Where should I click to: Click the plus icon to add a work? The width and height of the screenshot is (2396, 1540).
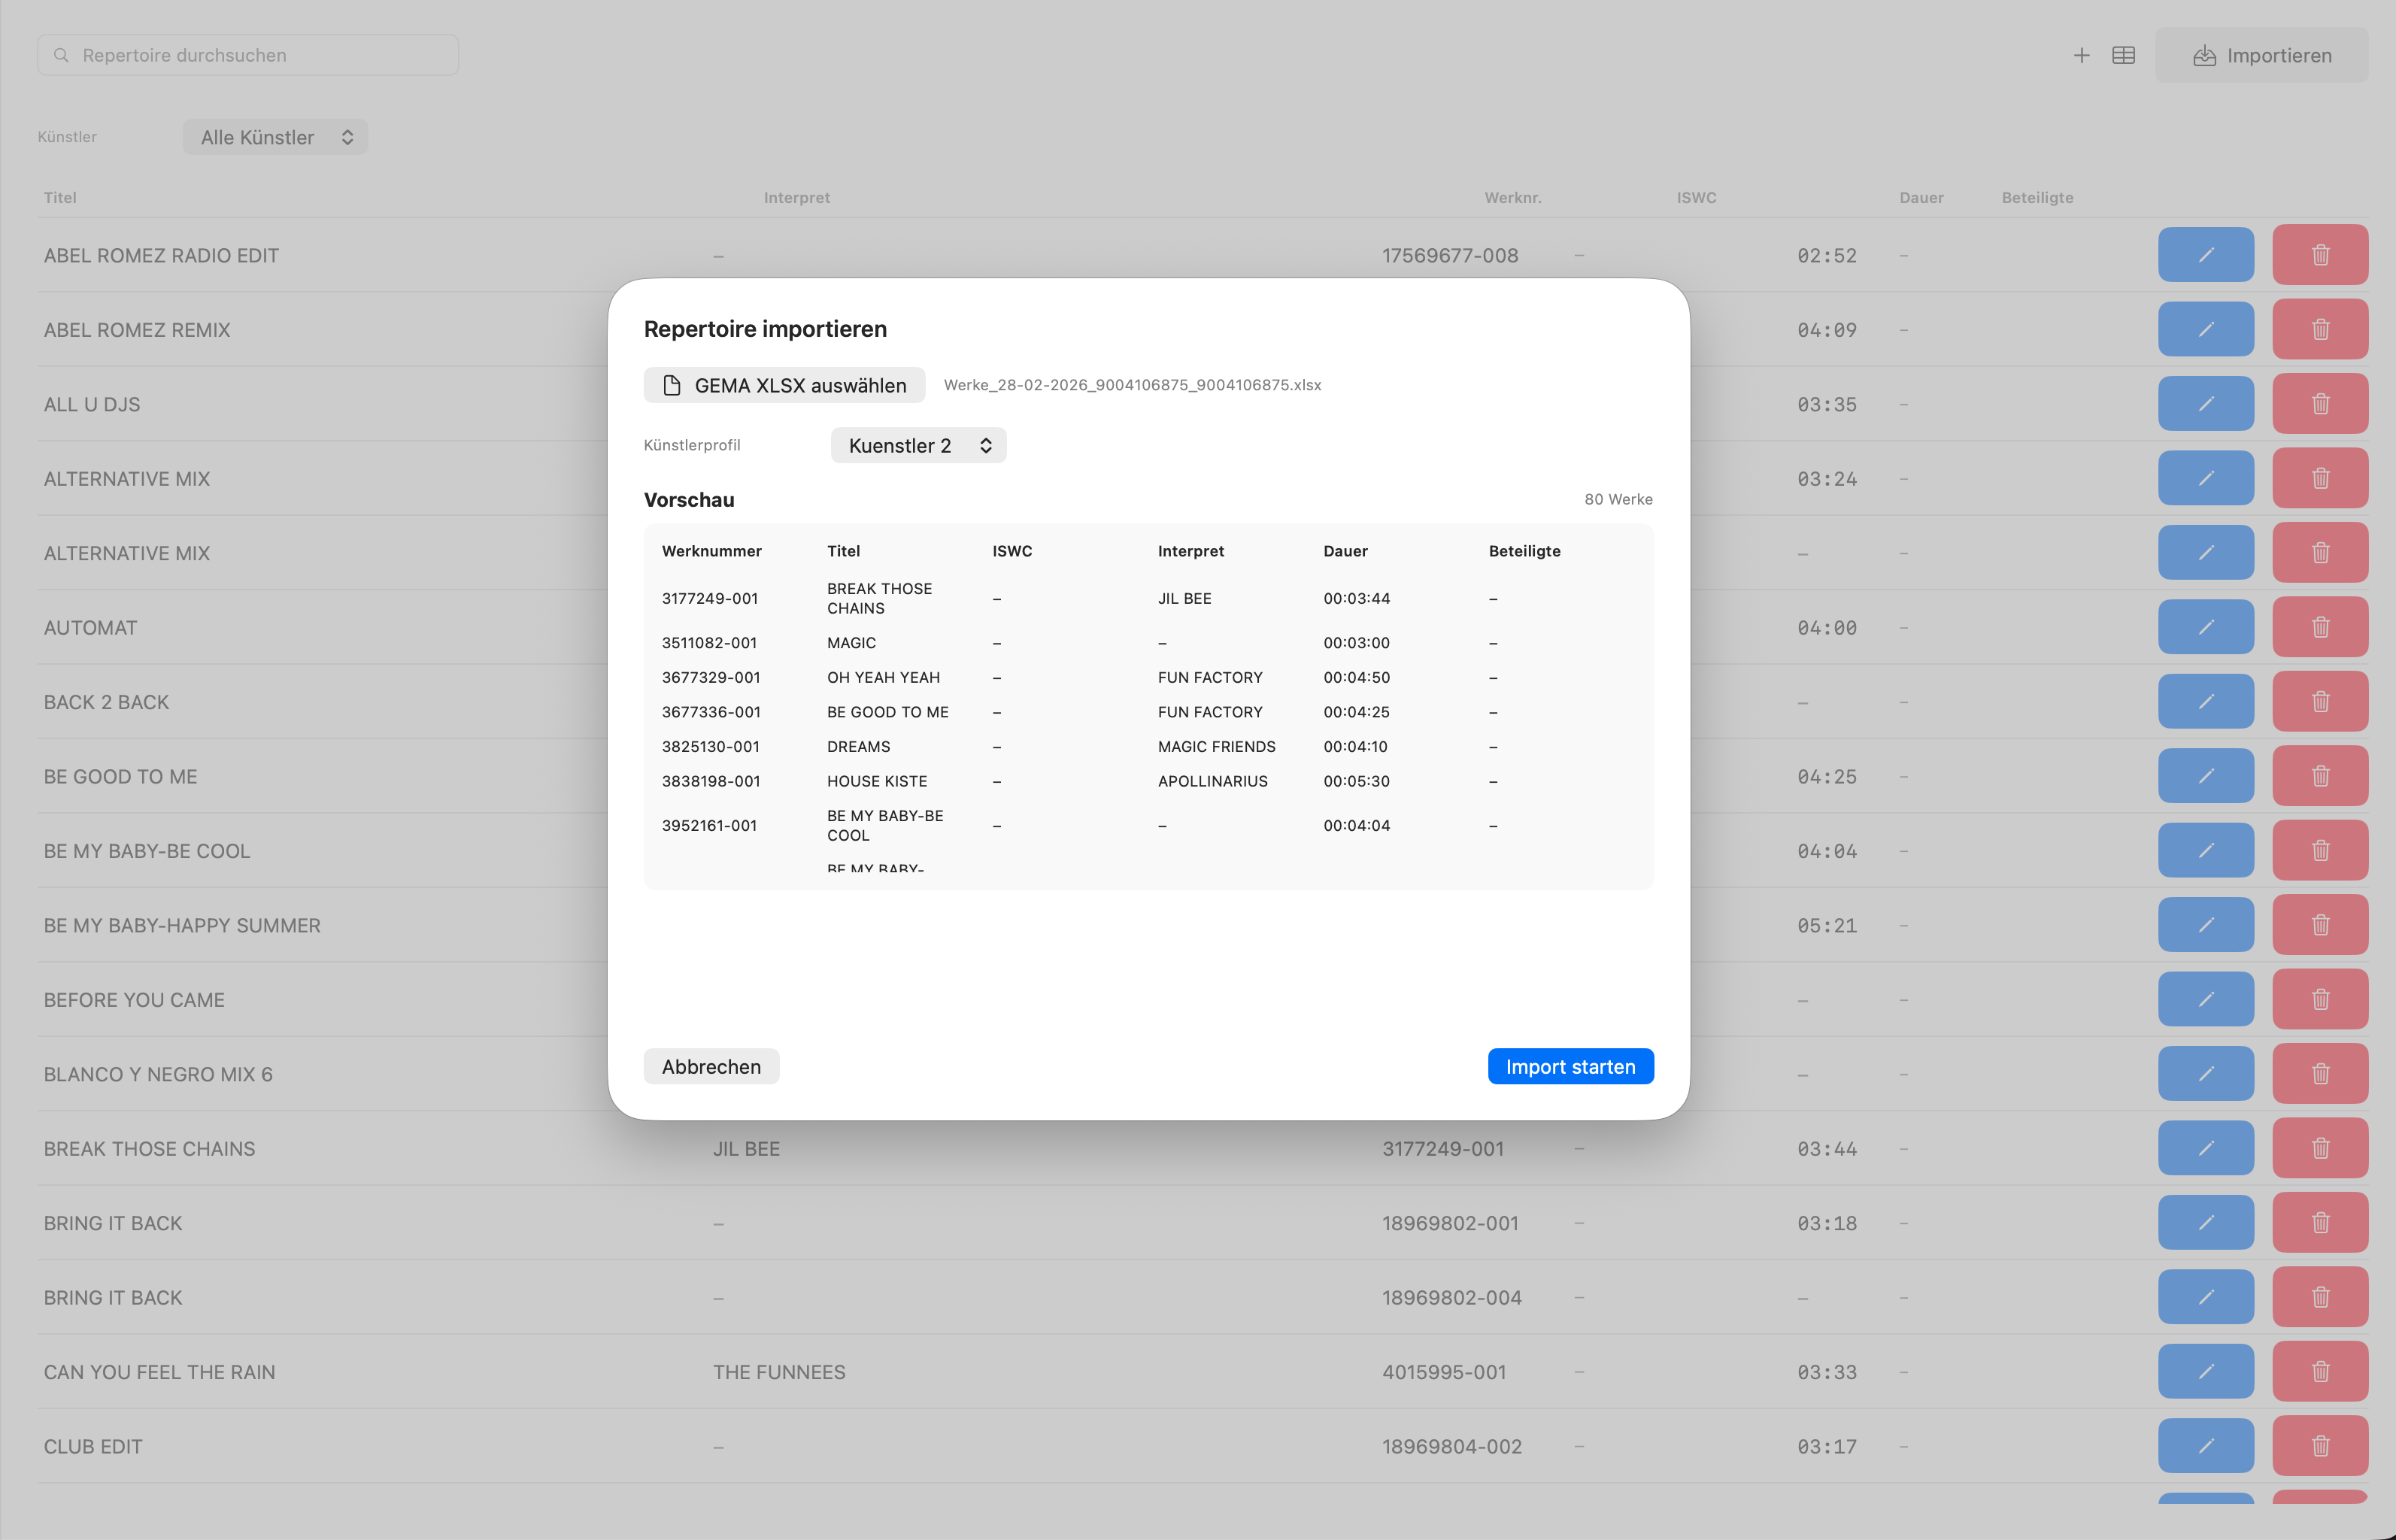pyautogui.click(x=2081, y=55)
